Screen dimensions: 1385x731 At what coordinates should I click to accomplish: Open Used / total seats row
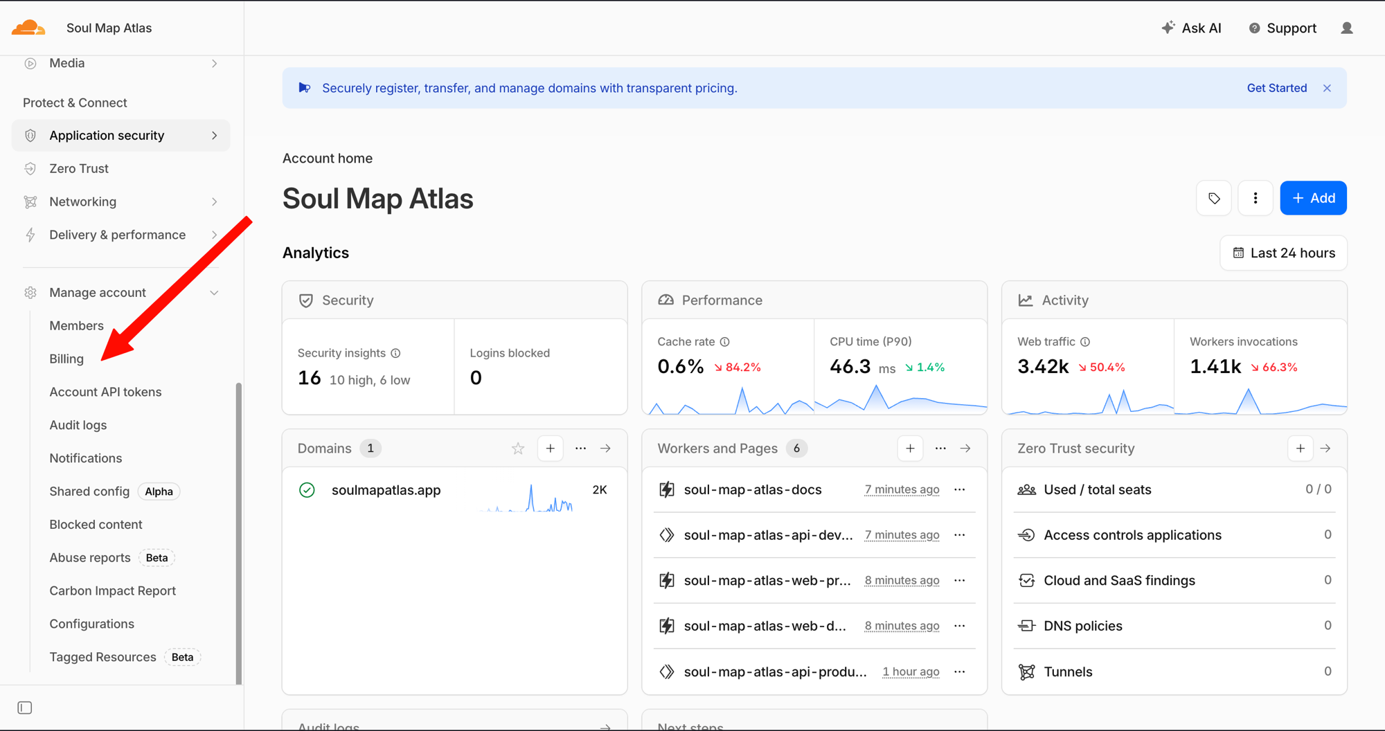click(1174, 489)
